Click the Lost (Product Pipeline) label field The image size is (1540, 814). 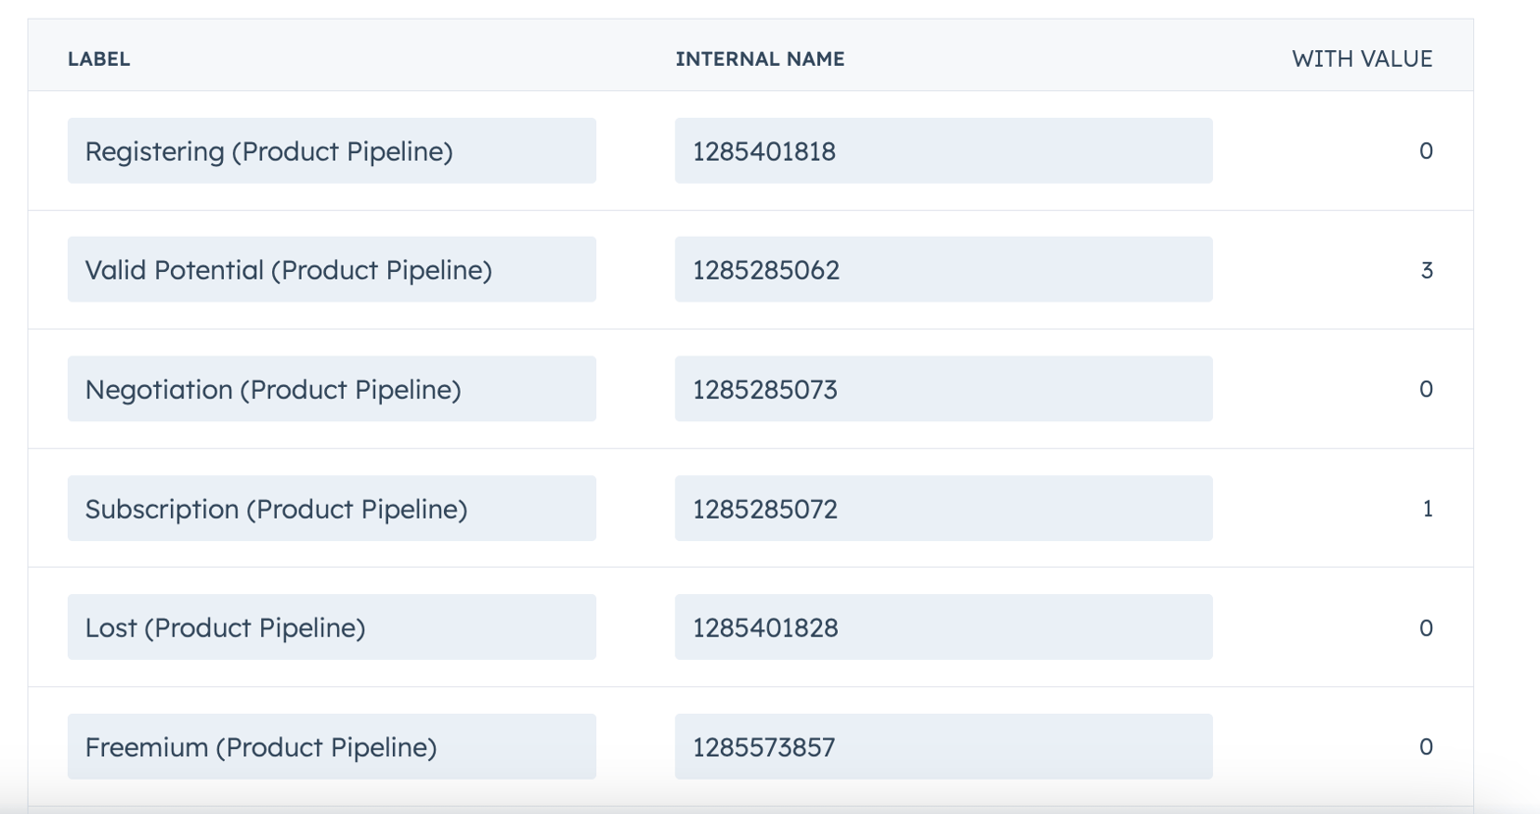331,627
